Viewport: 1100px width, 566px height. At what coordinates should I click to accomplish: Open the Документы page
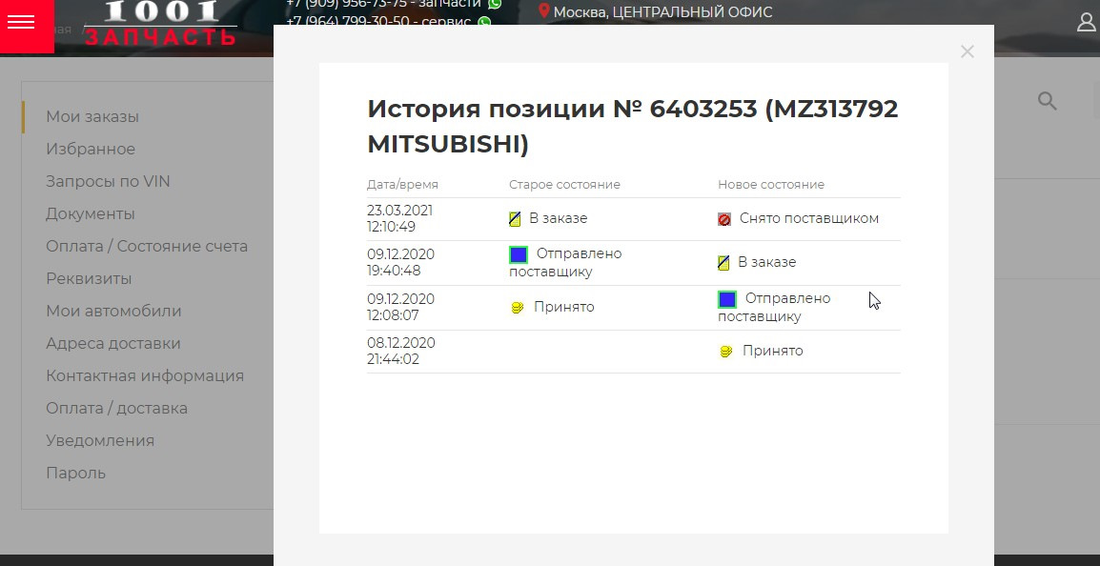91,213
